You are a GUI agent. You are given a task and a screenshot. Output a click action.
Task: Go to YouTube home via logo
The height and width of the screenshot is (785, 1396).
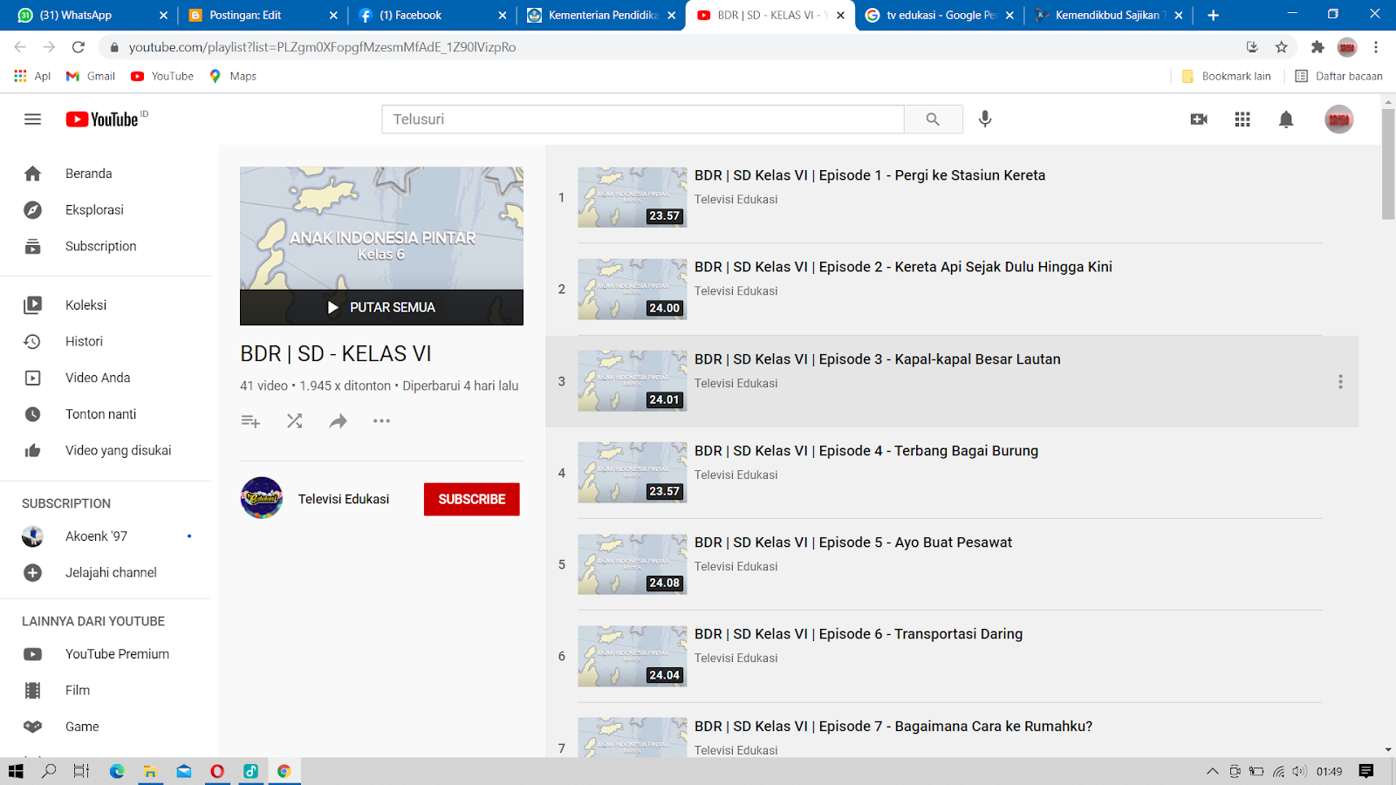(102, 119)
